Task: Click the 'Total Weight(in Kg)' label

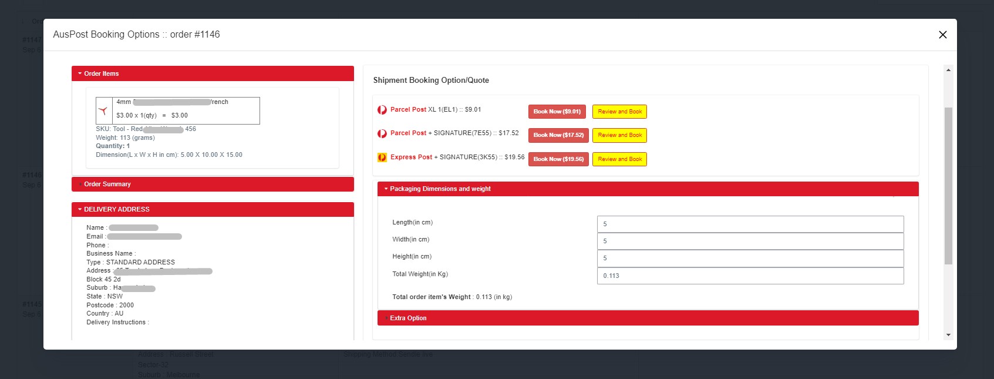Action: (x=420, y=274)
